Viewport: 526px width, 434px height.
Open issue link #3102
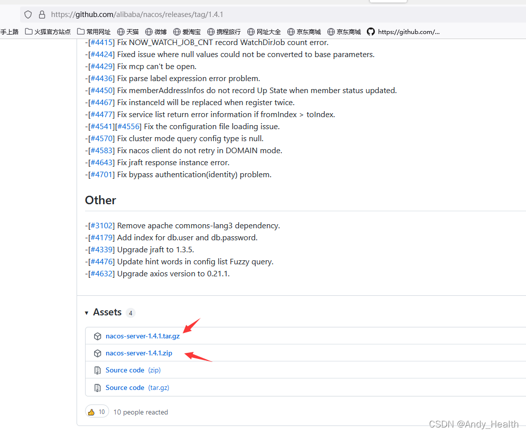click(101, 226)
